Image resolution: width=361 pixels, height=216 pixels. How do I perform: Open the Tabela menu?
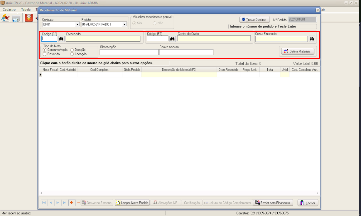[26, 10]
